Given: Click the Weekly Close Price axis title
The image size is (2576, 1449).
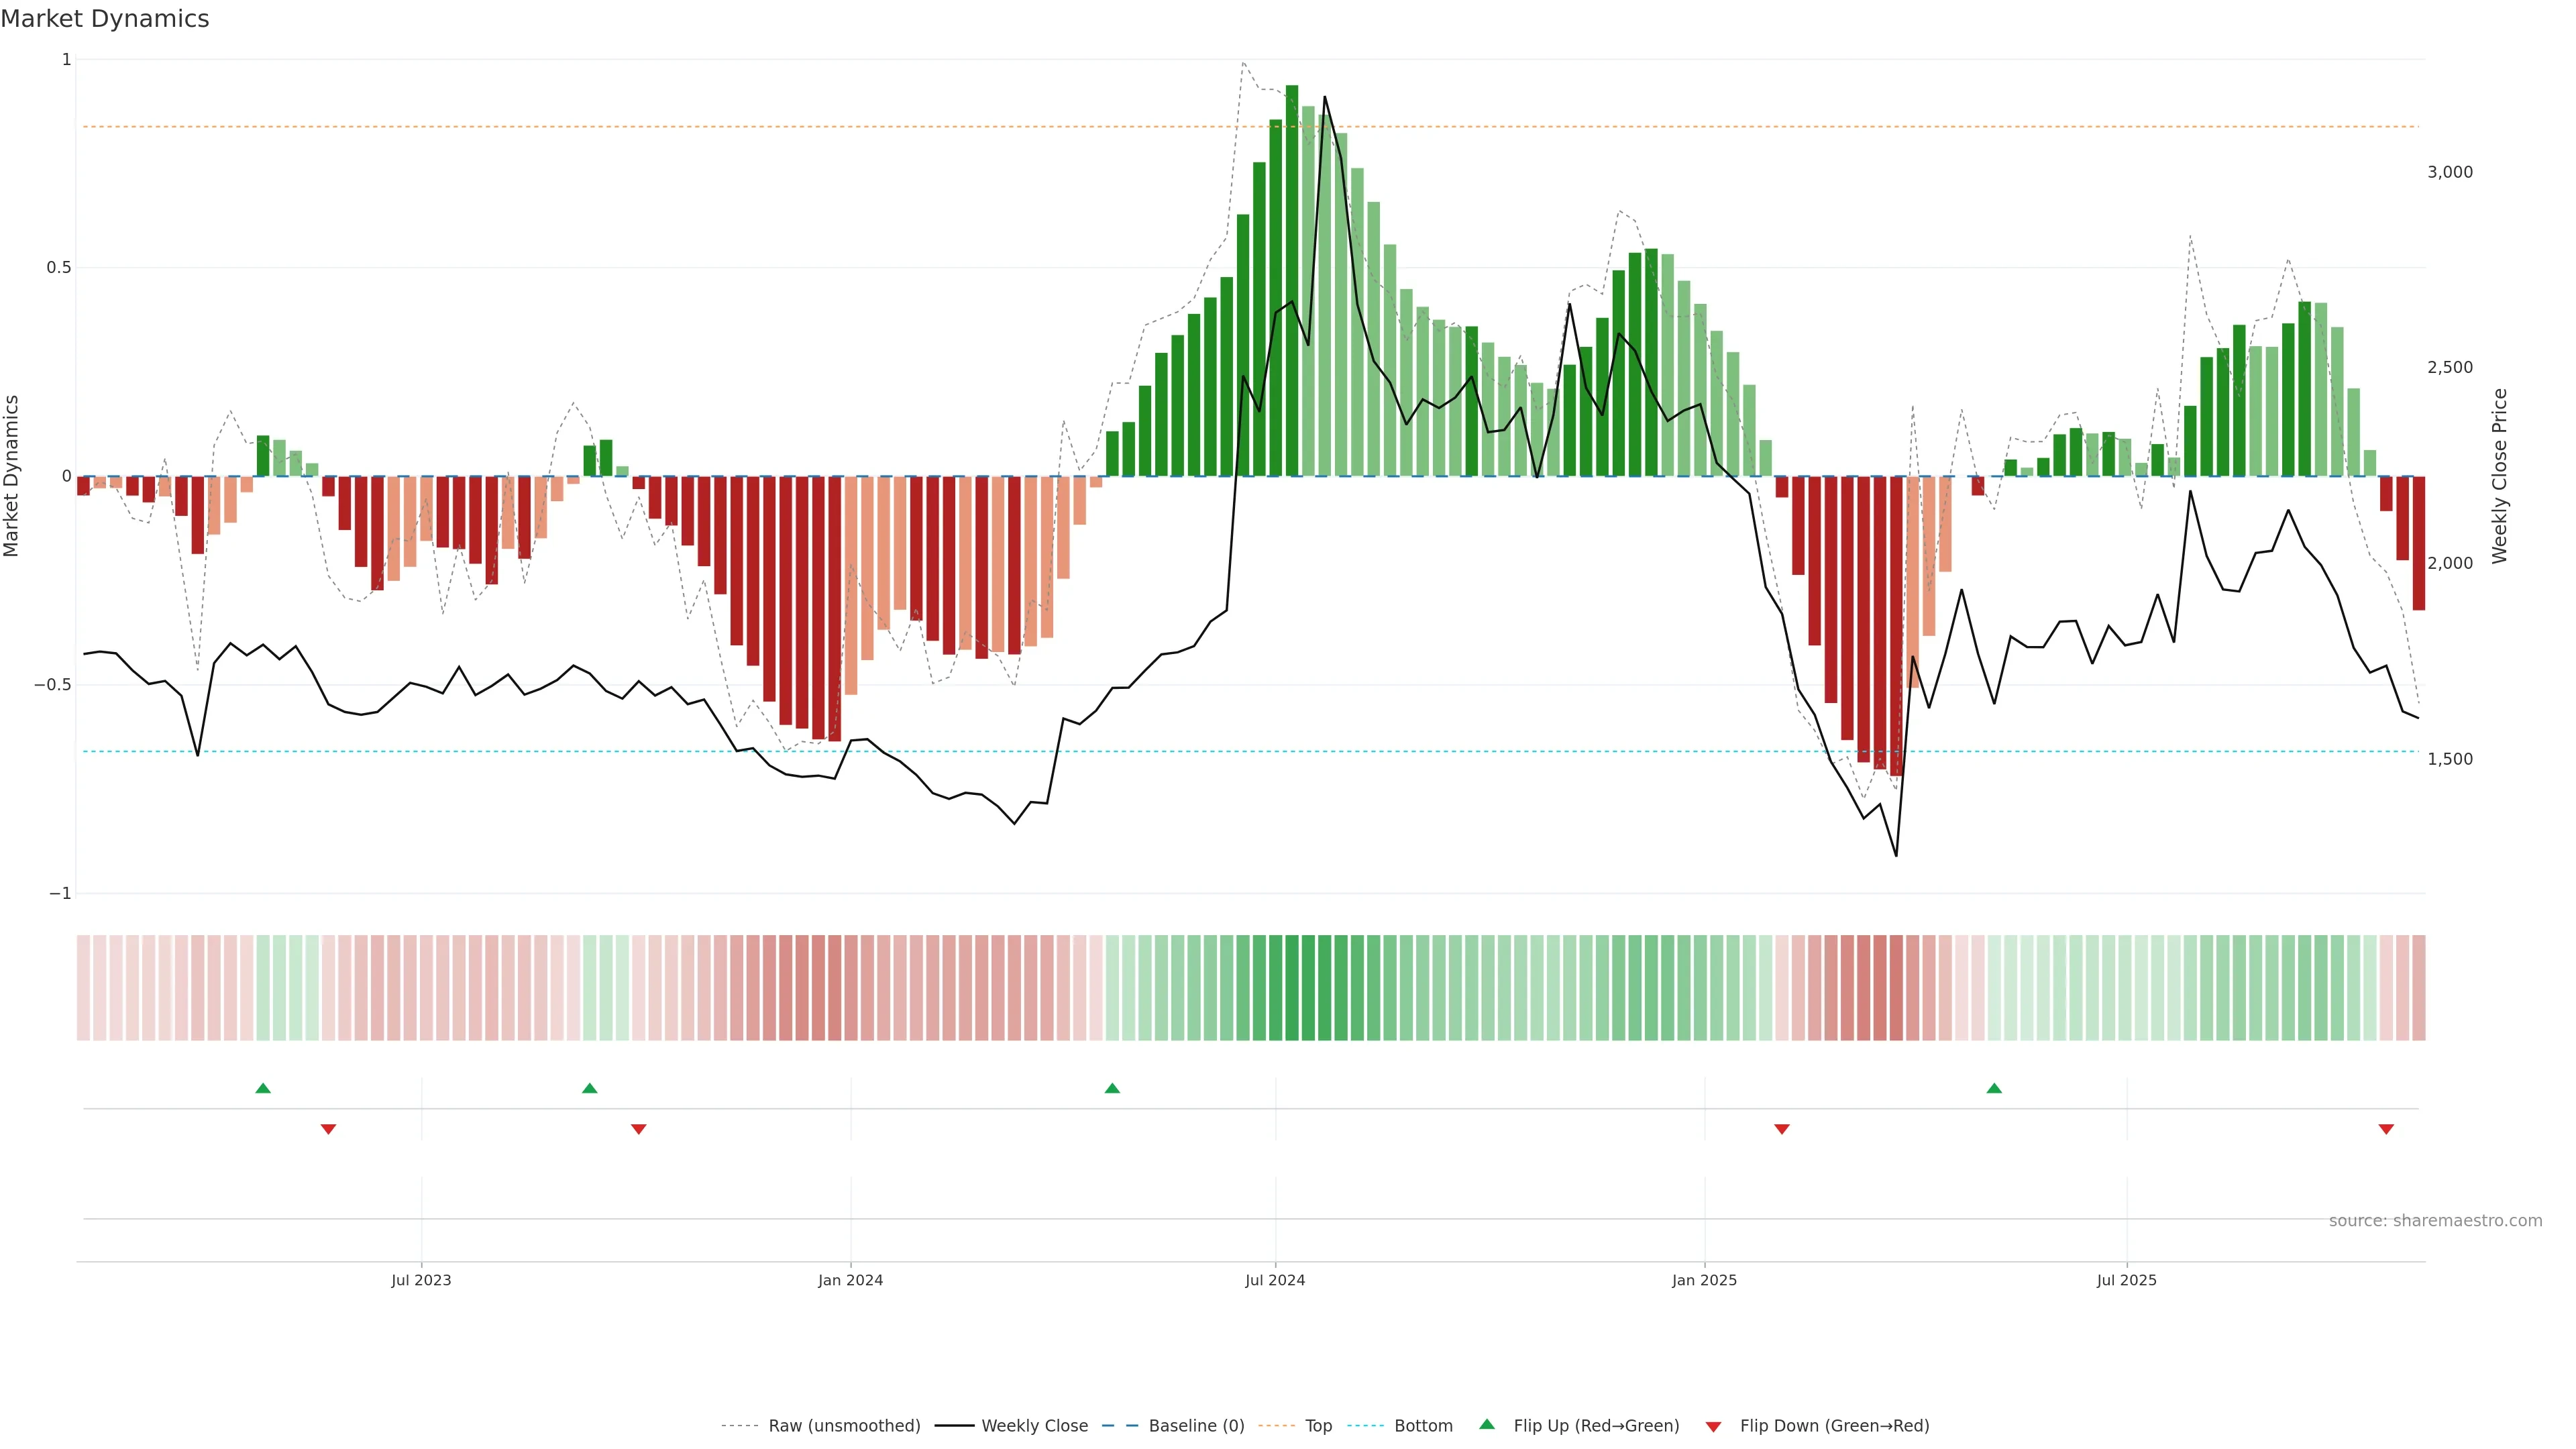Looking at the screenshot, I should click(x=2499, y=476).
